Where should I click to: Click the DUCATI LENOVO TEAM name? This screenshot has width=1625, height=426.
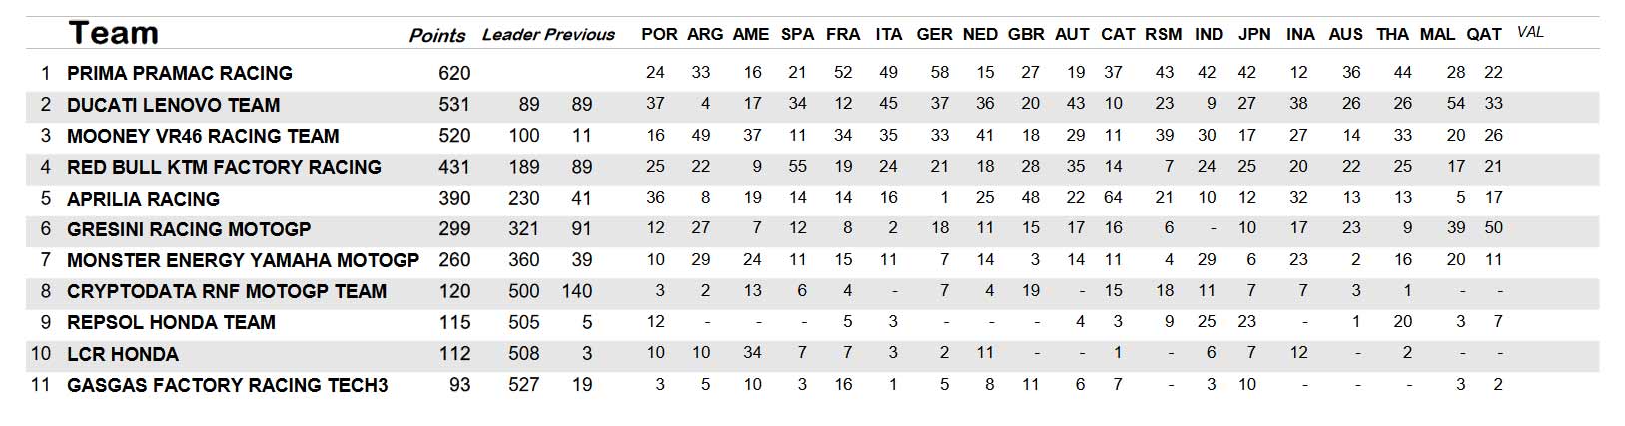pos(174,105)
